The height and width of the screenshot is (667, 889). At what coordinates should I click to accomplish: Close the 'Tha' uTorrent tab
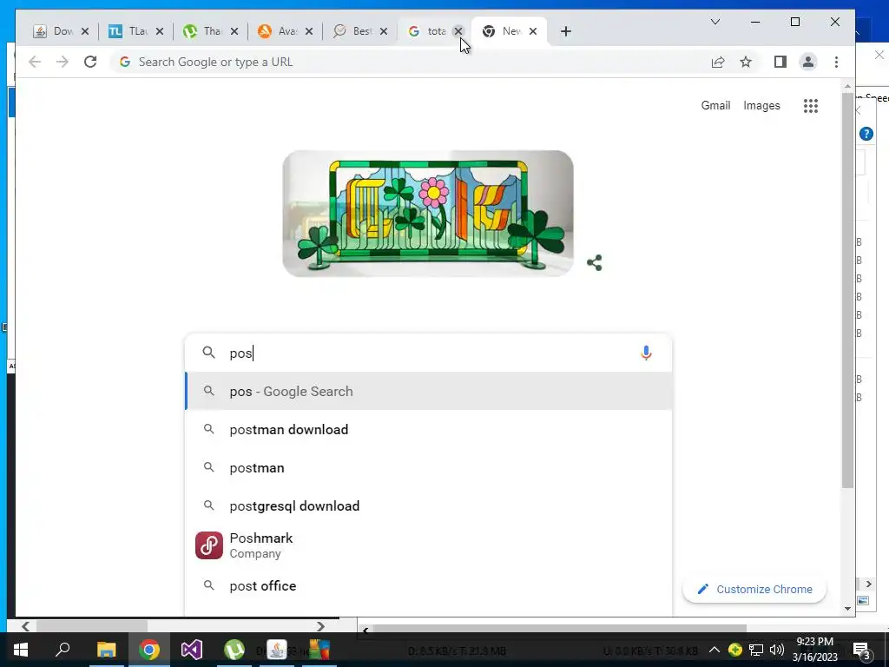[x=234, y=31]
